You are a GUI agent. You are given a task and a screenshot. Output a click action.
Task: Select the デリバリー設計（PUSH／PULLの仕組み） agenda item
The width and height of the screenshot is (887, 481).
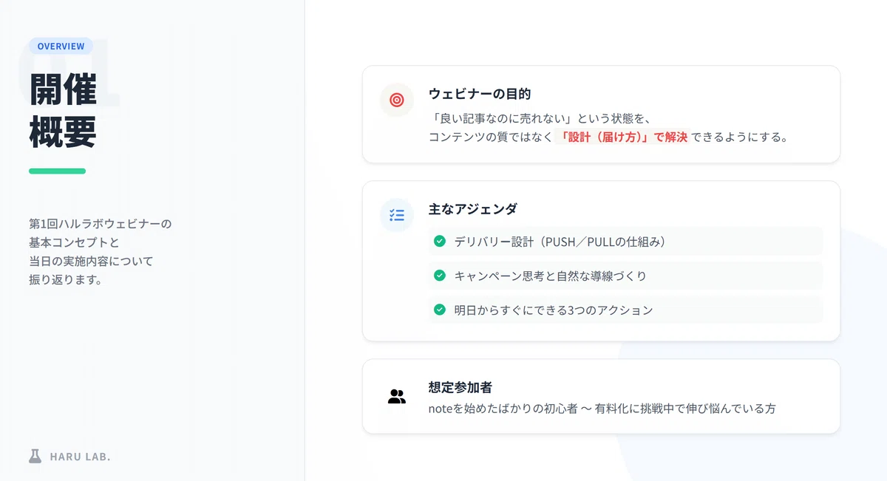pos(625,241)
